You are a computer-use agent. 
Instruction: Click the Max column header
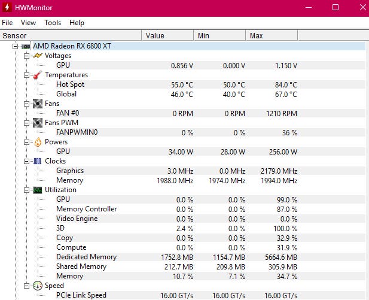(272, 35)
